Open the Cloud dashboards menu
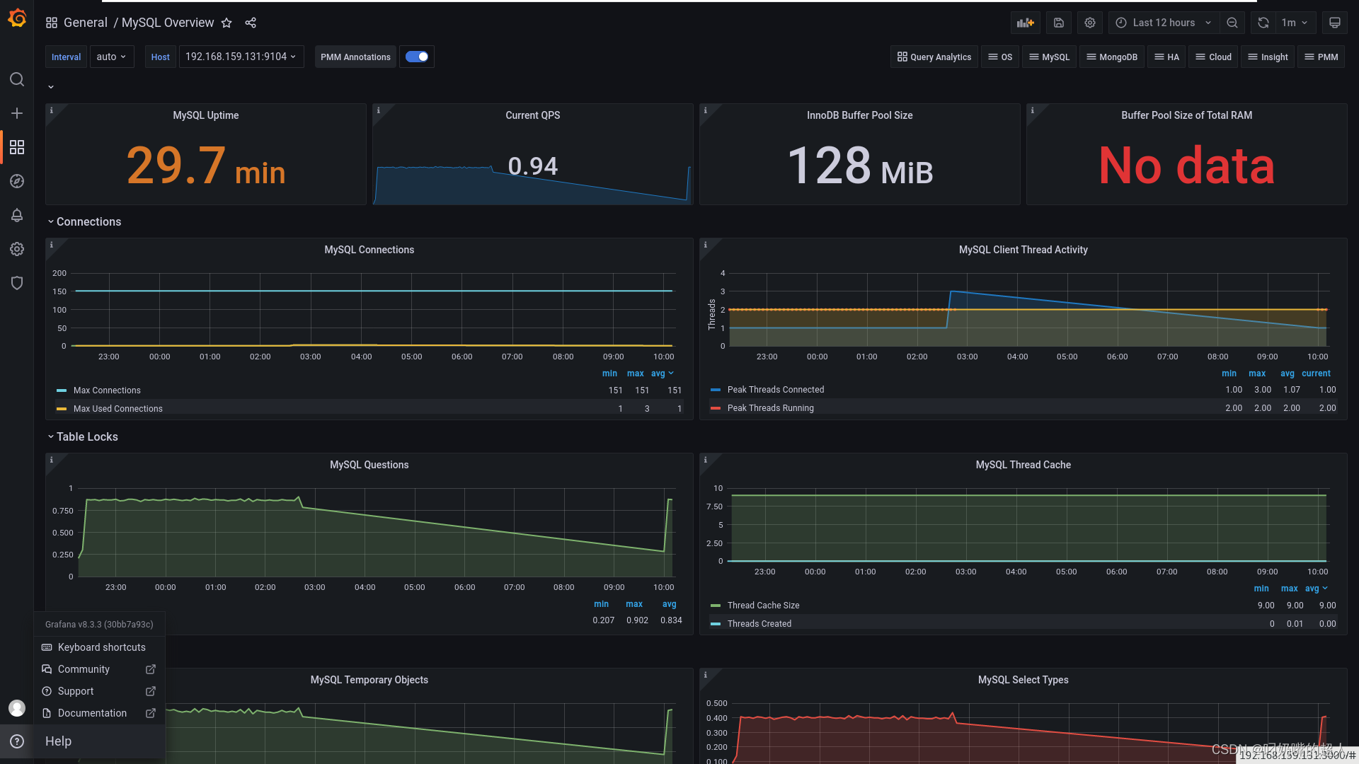 tap(1214, 57)
